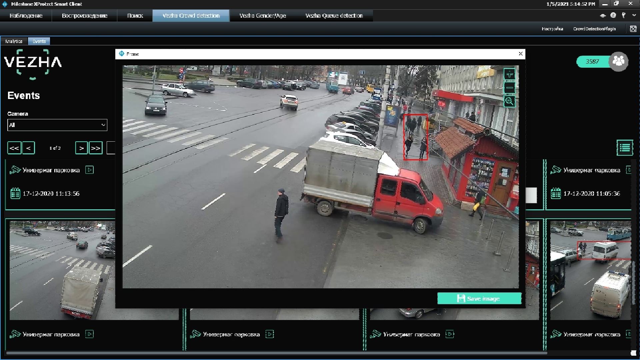
Task: Click the Vezha logo
Action: 33,64
